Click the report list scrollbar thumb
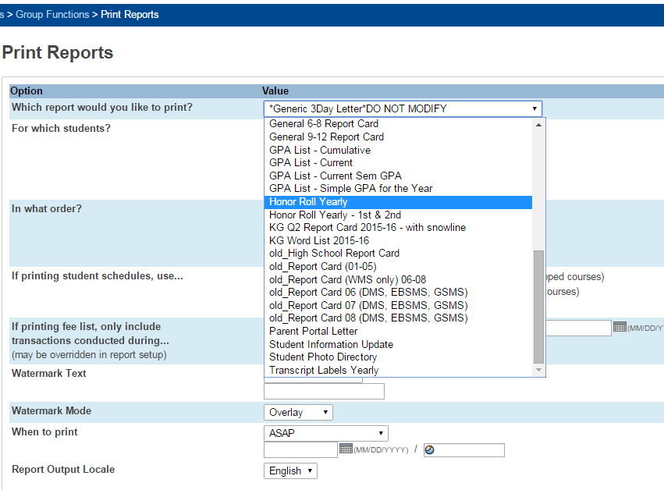The width and height of the screenshot is (664, 490). (x=538, y=307)
